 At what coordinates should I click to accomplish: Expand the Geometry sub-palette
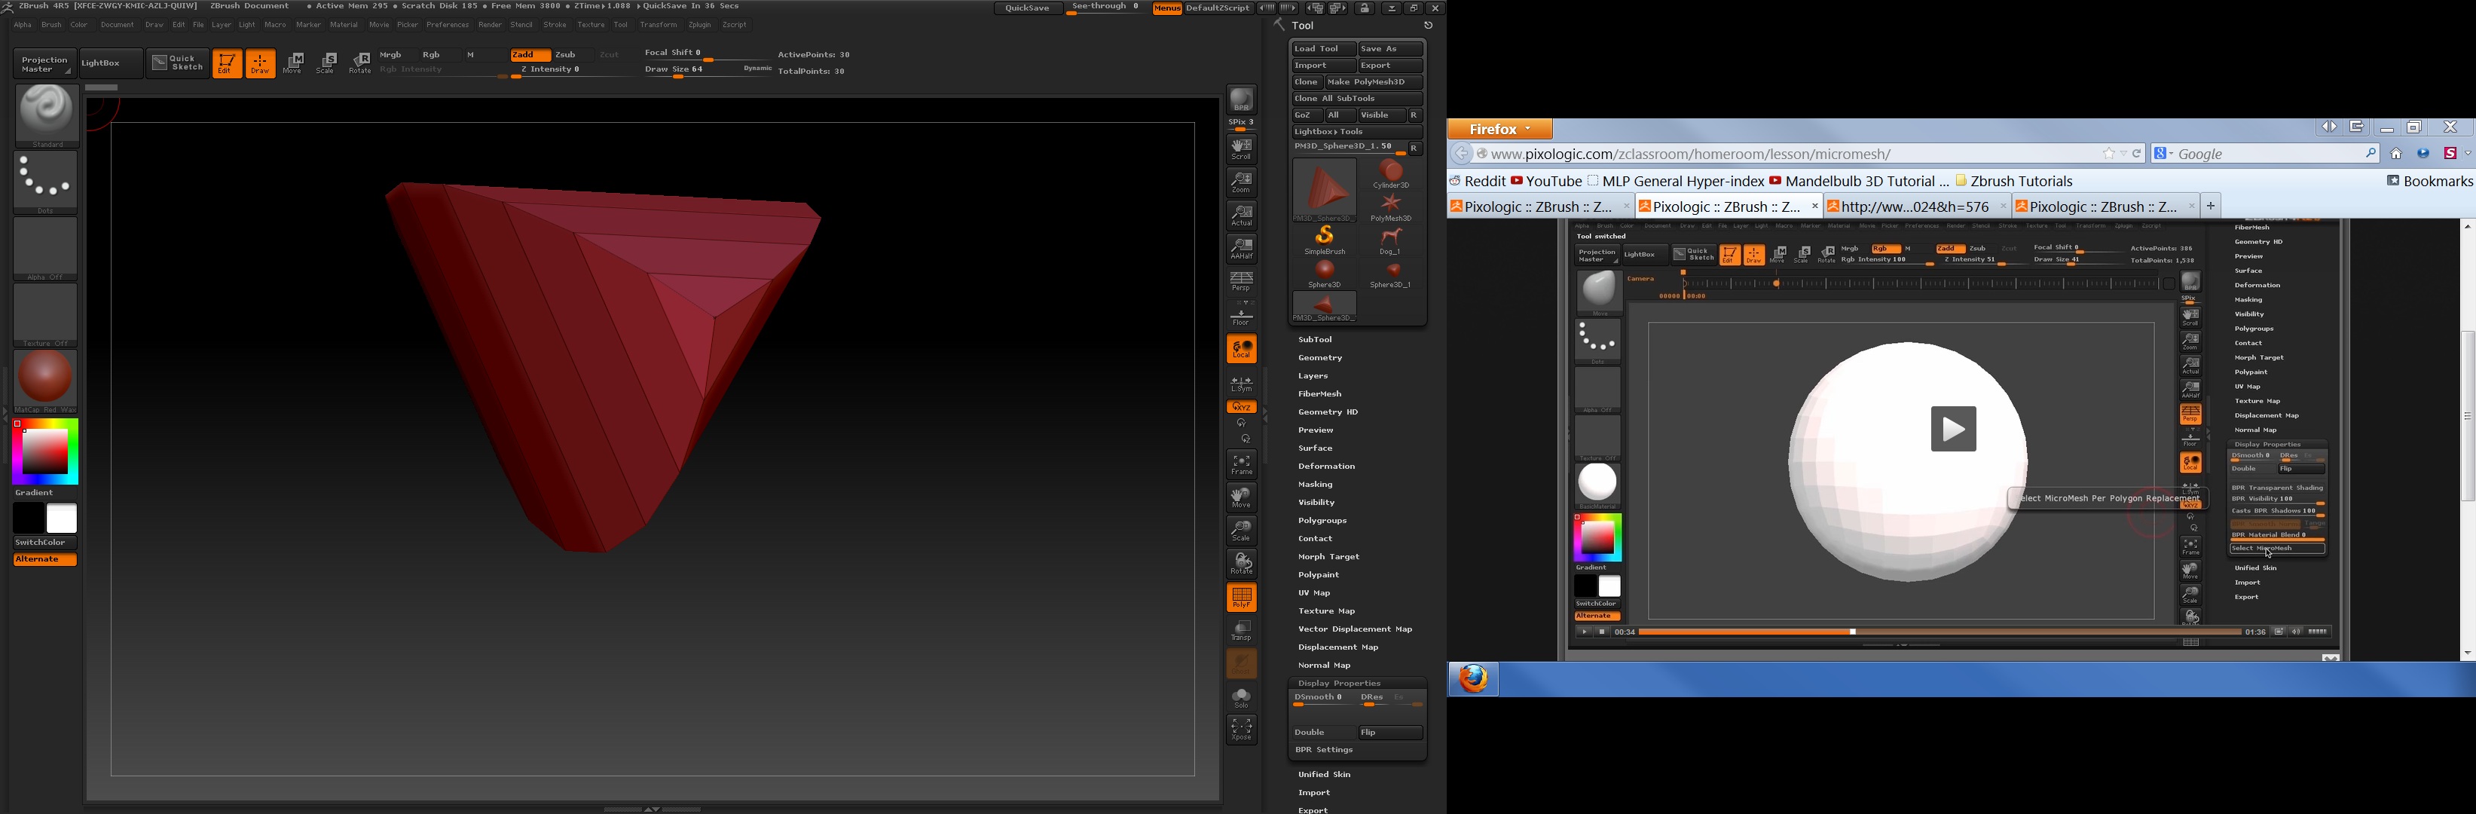click(x=1319, y=357)
